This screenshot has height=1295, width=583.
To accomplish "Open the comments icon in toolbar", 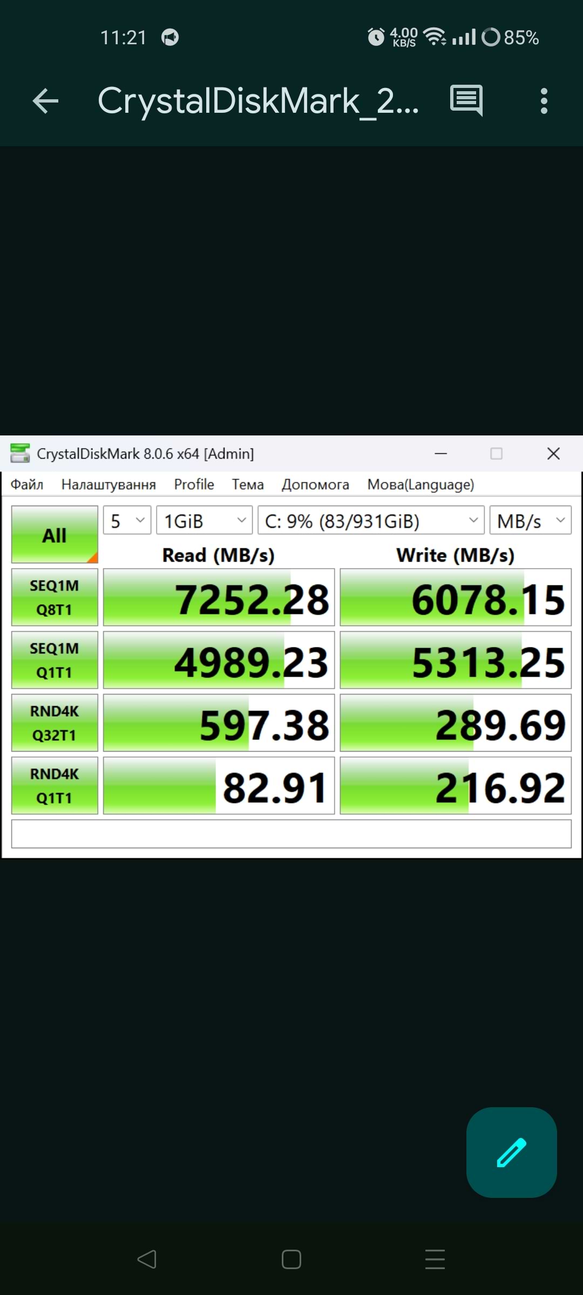I will [x=466, y=100].
